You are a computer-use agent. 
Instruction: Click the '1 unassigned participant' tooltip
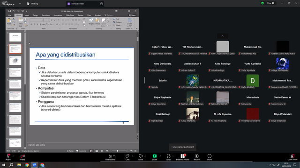click(182, 147)
